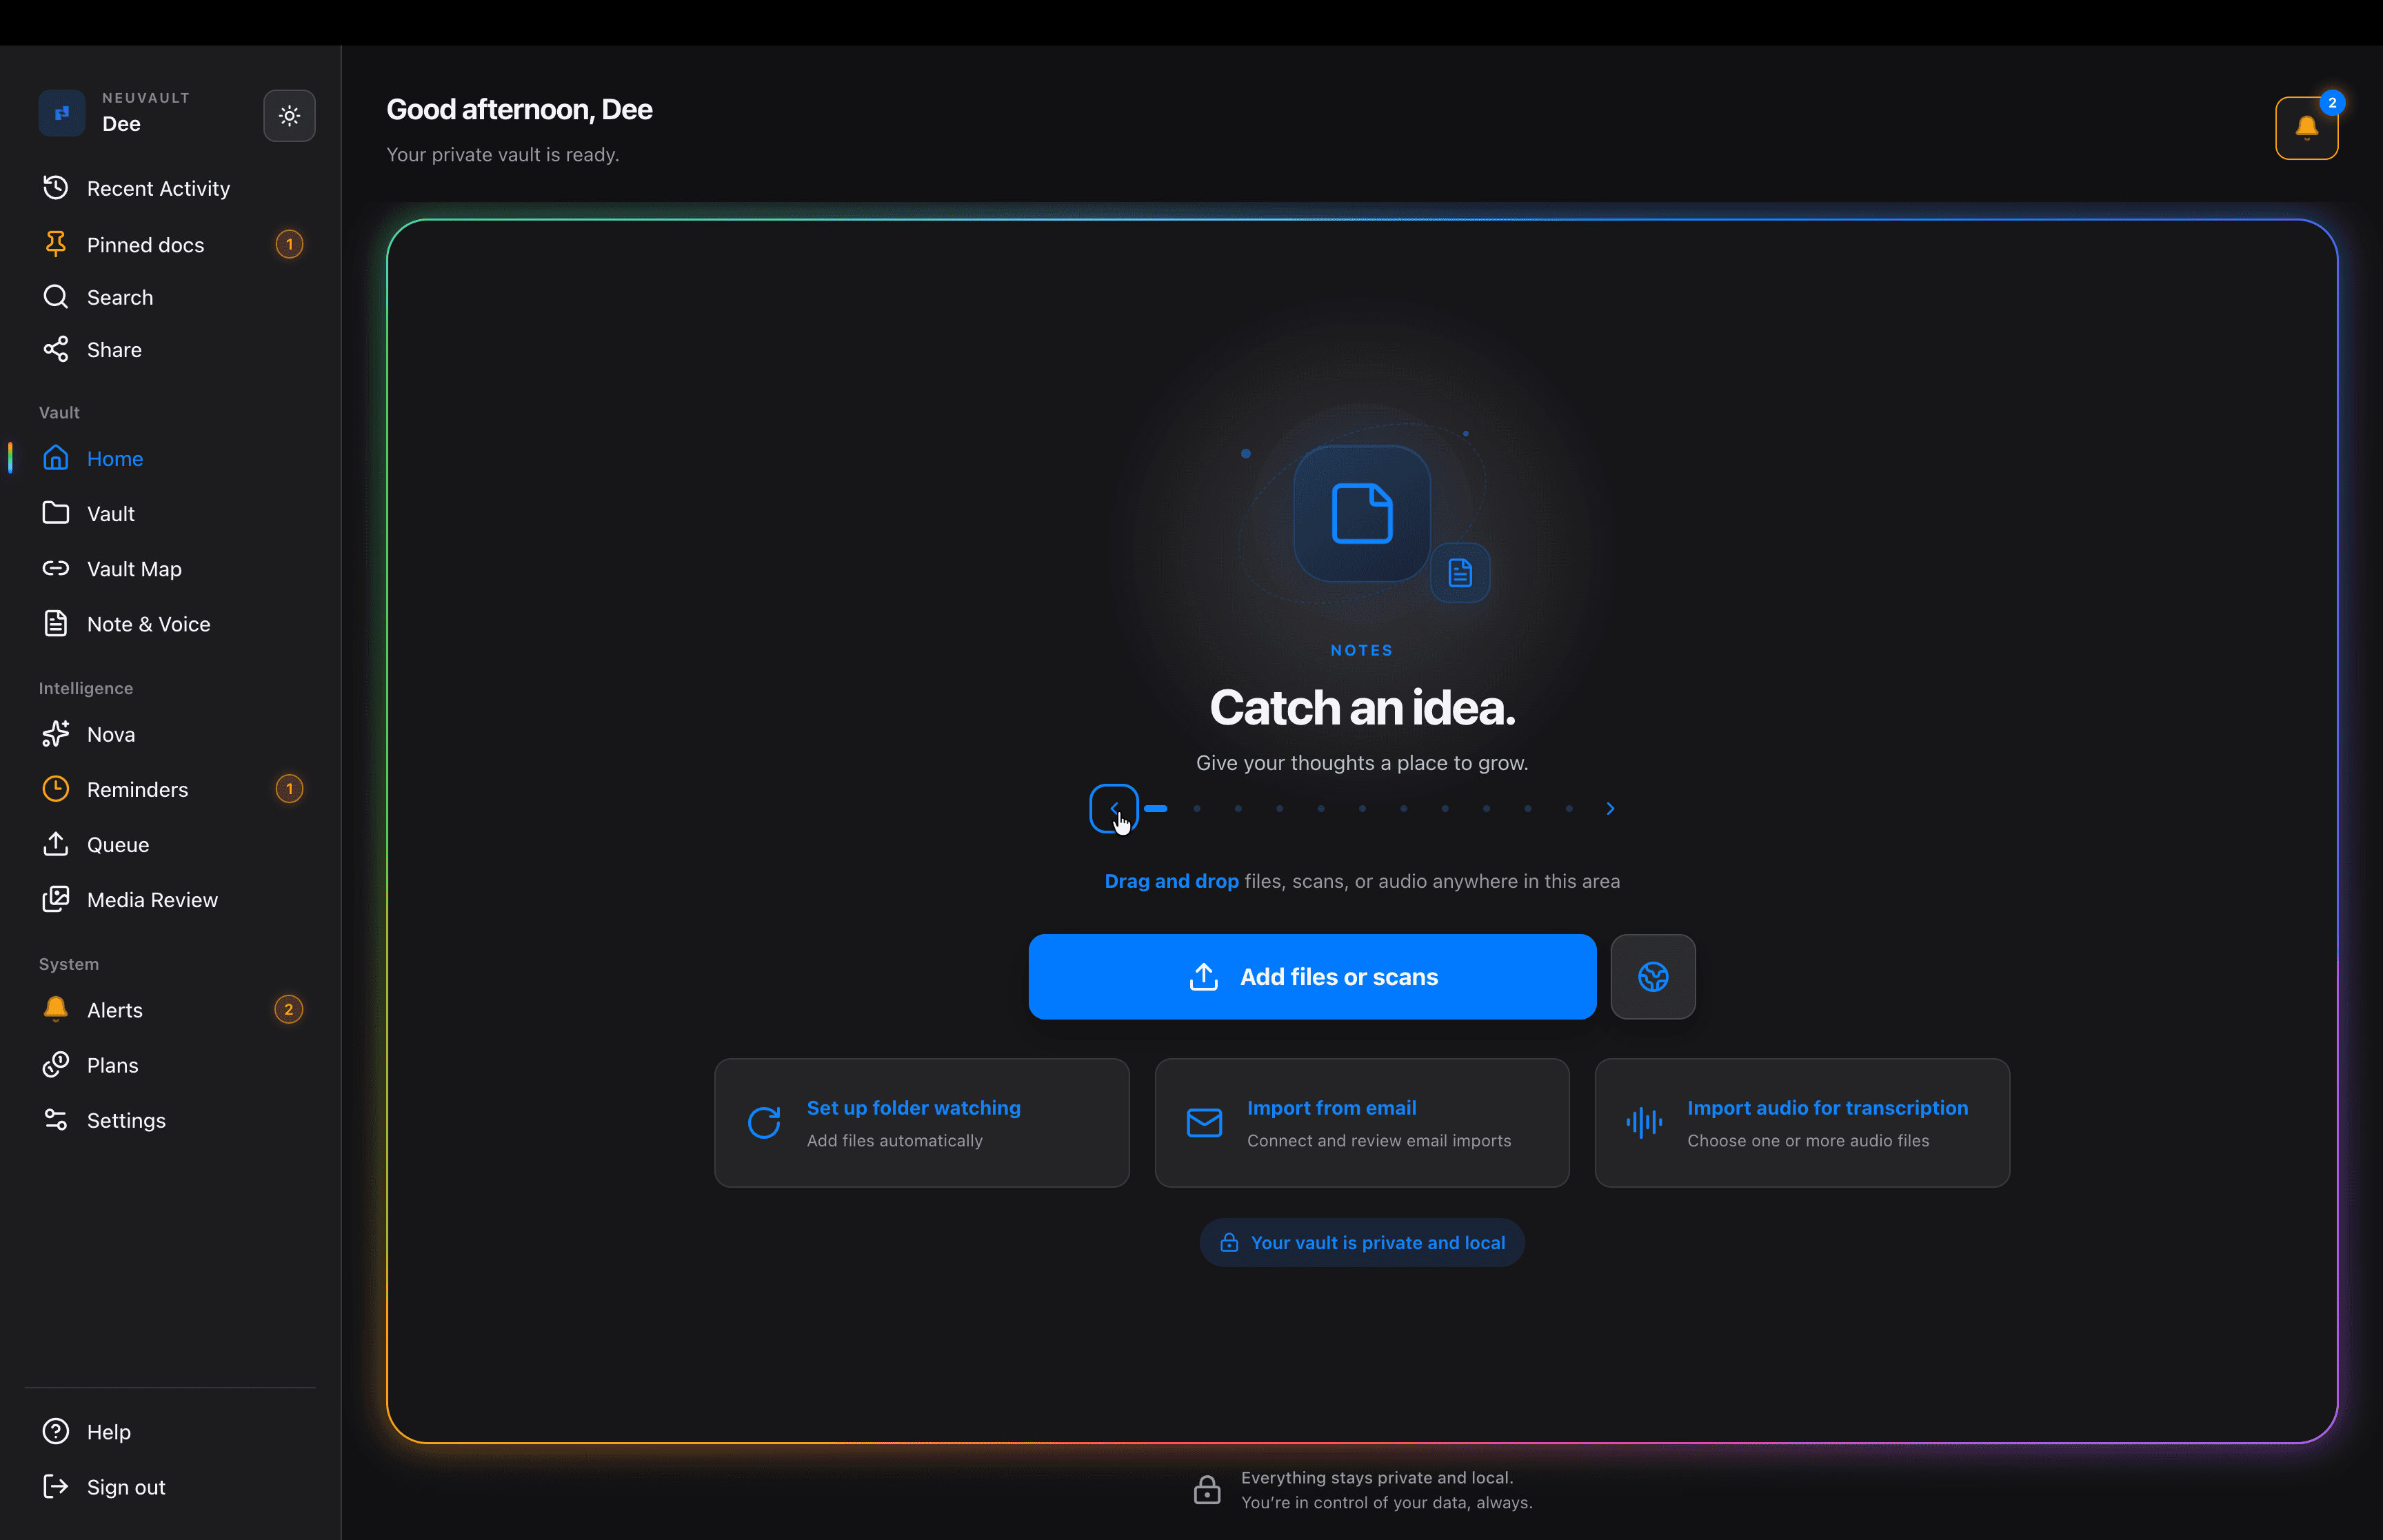2383x1540 pixels.
Task: Click the small notes icon in illustration
Action: pyautogui.click(x=1460, y=573)
